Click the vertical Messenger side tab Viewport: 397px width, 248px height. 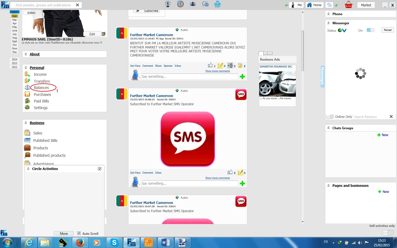(x=322, y=77)
